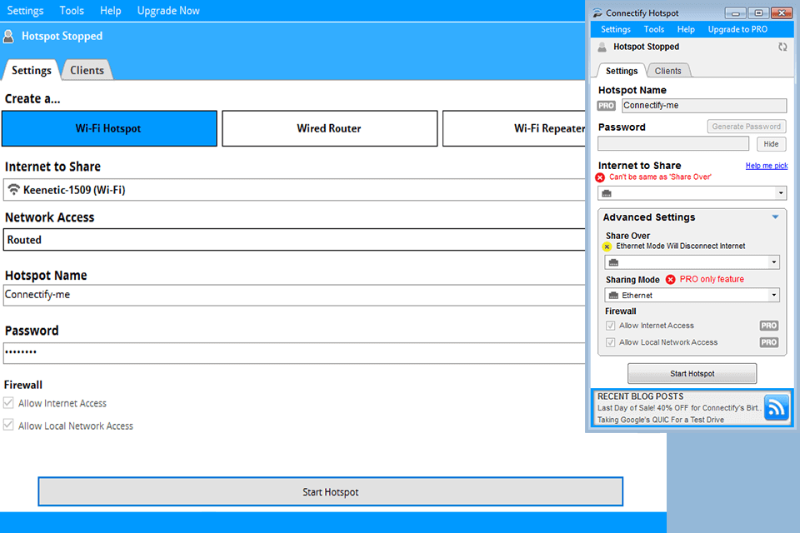Click the Wi-Fi signal icon next to Keenetic-1509
800x533 pixels.
(x=14, y=190)
